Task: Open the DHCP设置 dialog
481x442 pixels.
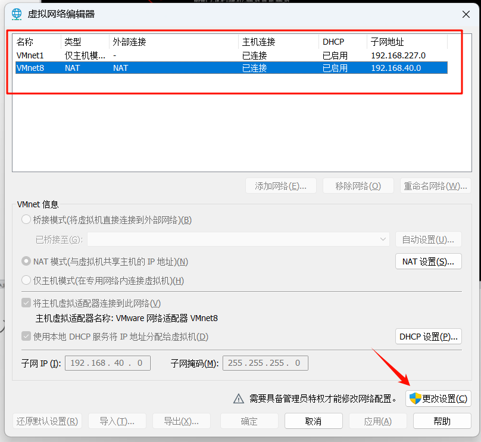Action: point(428,336)
